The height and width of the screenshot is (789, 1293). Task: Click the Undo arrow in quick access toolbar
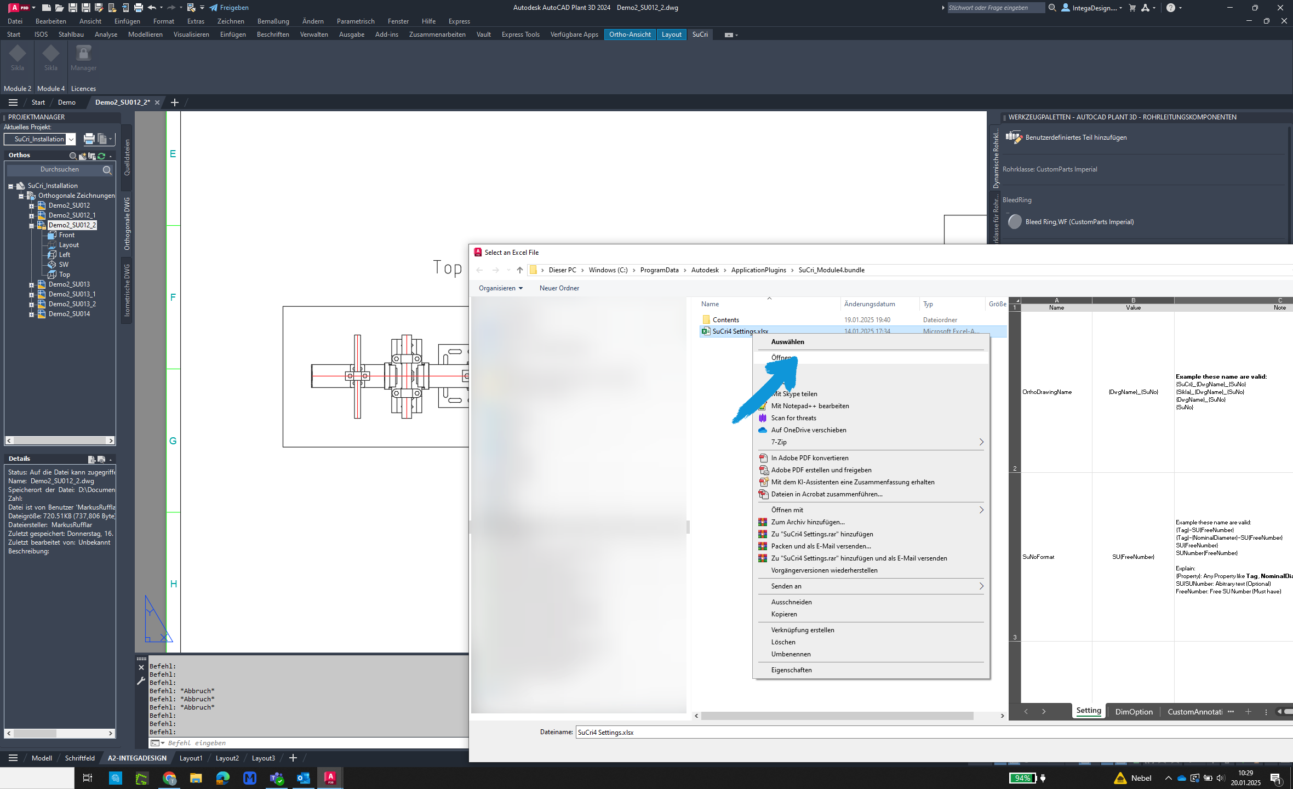(152, 8)
